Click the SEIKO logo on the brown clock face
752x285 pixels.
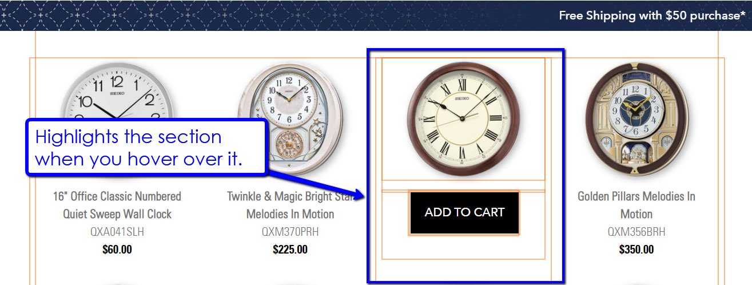[x=461, y=98]
